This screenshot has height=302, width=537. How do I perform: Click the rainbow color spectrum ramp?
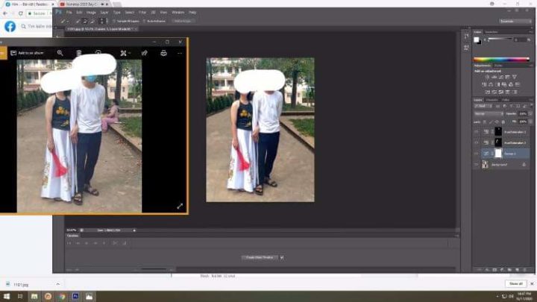(501, 60)
